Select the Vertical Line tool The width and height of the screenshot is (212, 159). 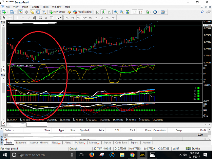(x=17, y=18)
